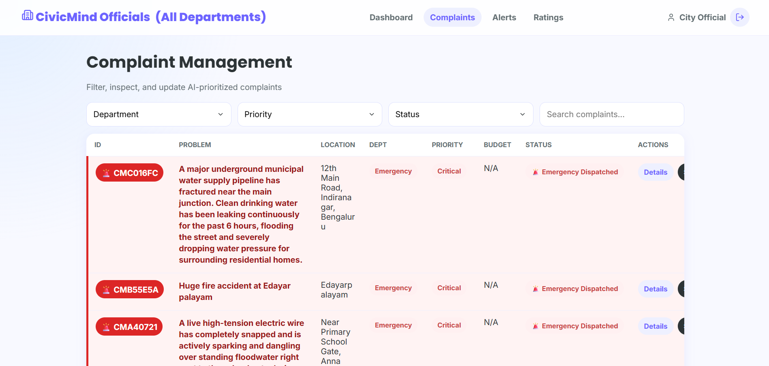Screen dimensions: 769x366
Task: Expand the Department filter dropdown
Action: (159, 114)
